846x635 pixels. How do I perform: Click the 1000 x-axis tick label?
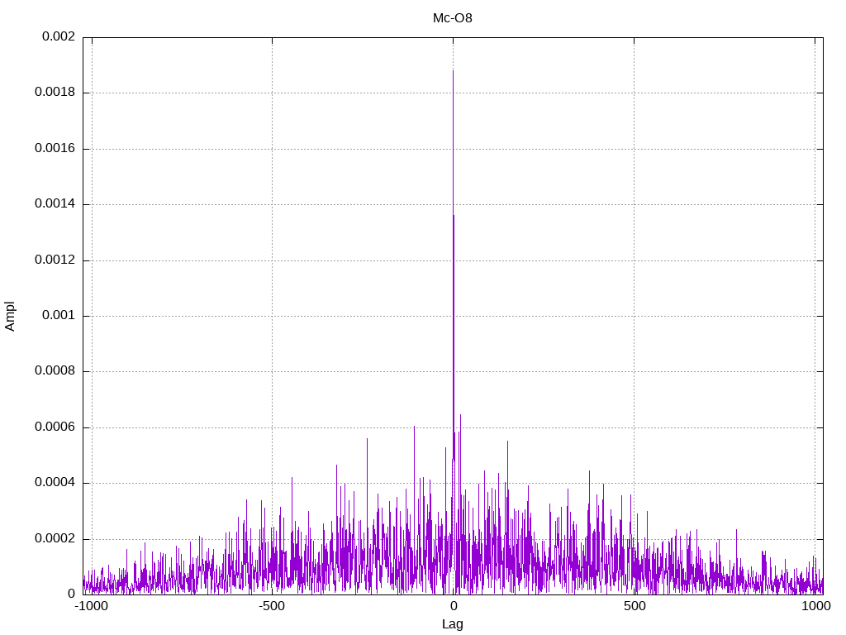point(815,607)
